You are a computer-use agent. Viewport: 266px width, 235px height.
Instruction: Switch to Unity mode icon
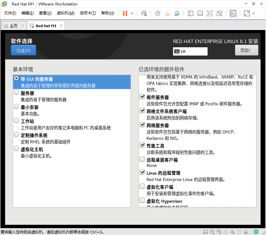[219, 13]
